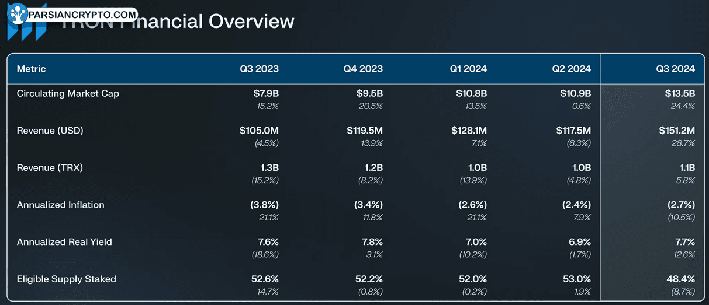Screen dimensions: 709x305
Task: Click the "7.6%" real yield value
Action: click(267, 242)
